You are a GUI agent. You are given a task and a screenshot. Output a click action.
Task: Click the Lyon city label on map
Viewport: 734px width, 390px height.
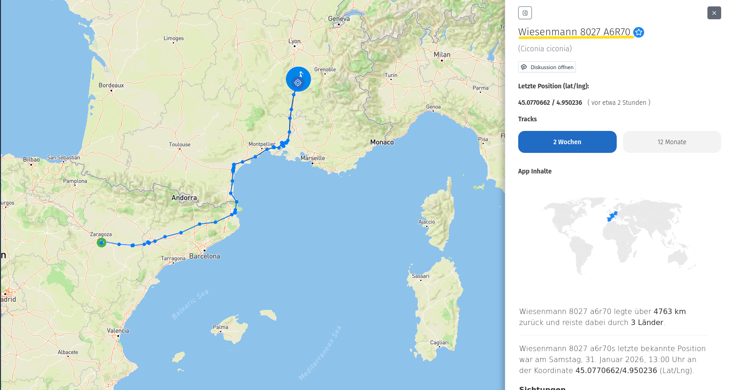[x=295, y=41]
